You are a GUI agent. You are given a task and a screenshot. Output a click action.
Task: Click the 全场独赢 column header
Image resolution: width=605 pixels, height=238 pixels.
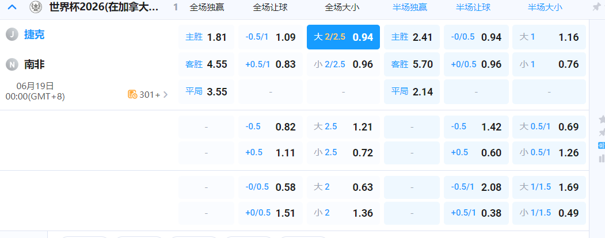coord(207,7)
